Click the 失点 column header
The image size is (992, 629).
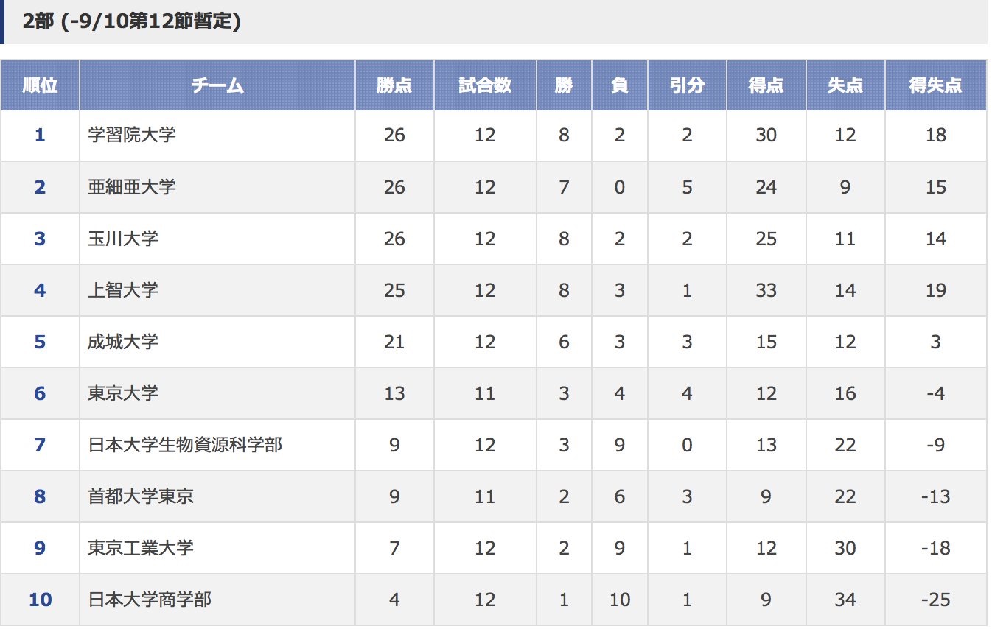tap(845, 85)
